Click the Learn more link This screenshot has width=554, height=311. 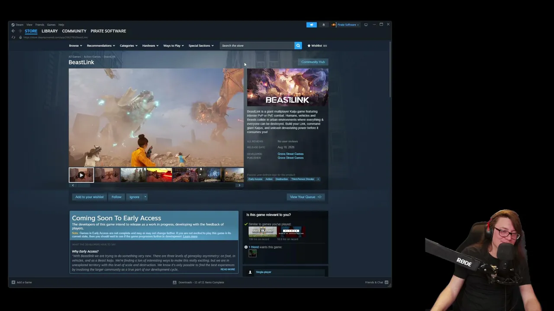[x=190, y=237]
